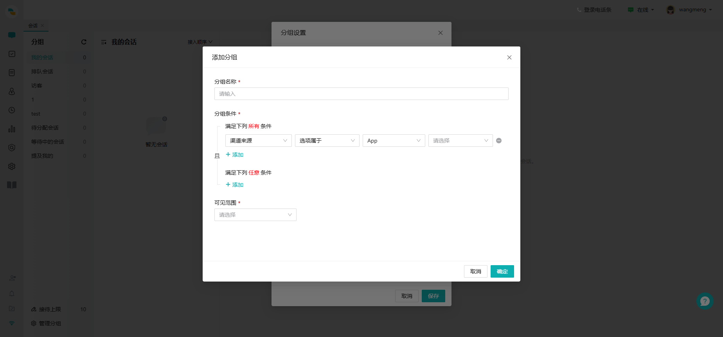Viewport: 723px width, 337px height.
Task: Open the 渠道来源 field dropdown
Action: [x=259, y=141]
